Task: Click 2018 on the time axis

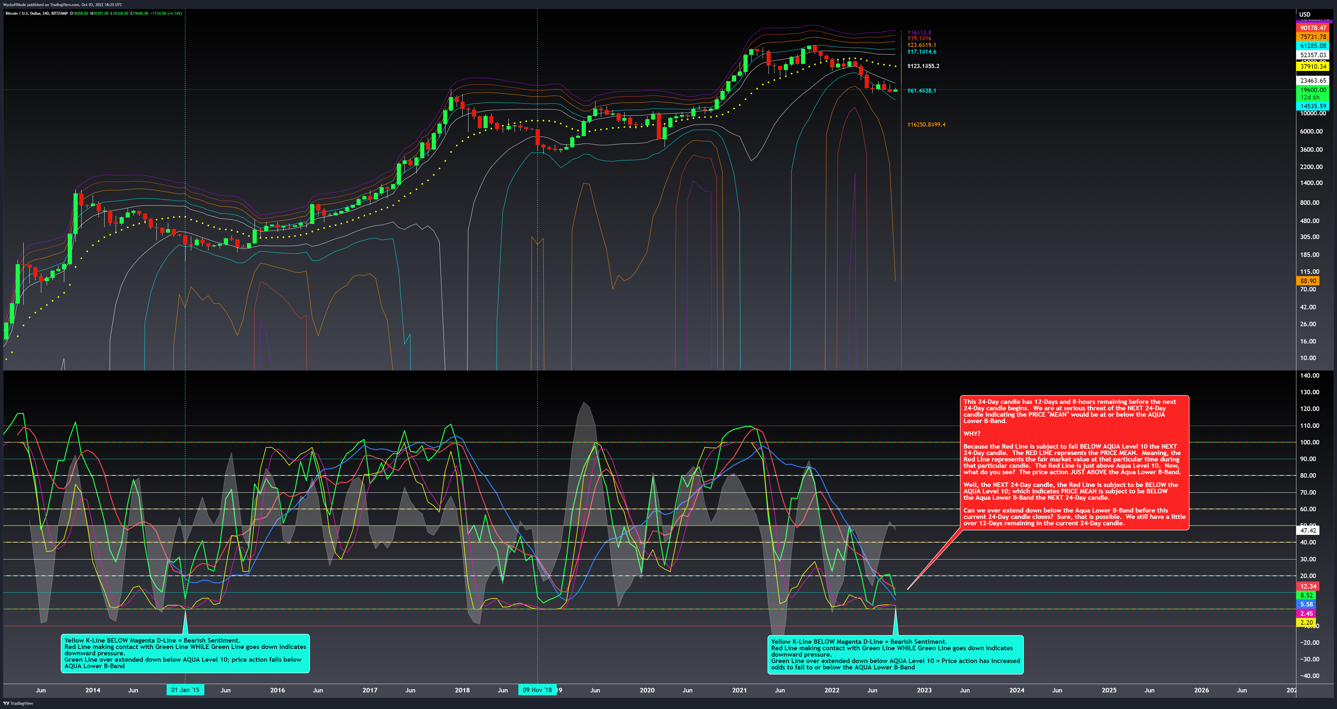Action: pos(462,690)
